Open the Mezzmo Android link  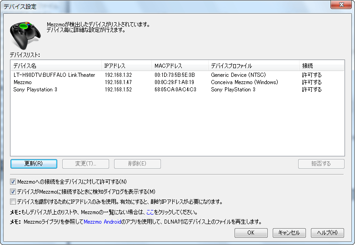pos(102,222)
